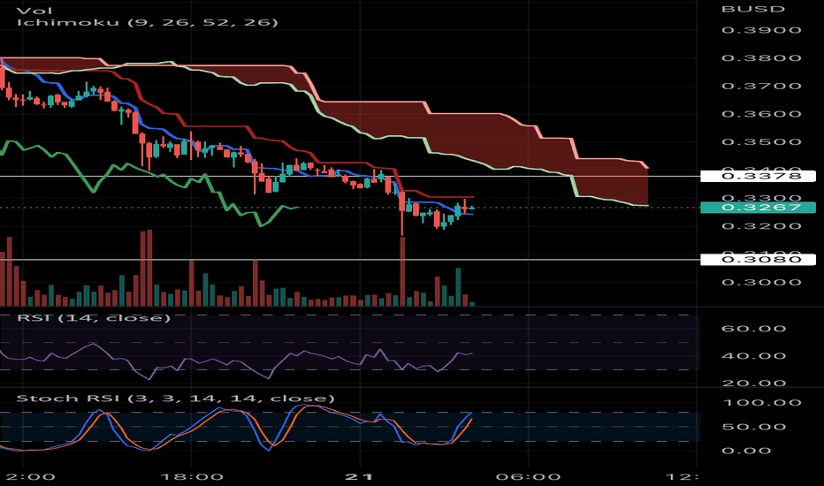824x486 pixels.
Task: Select the RSI (14, close) indicator label
Action: (x=94, y=318)
